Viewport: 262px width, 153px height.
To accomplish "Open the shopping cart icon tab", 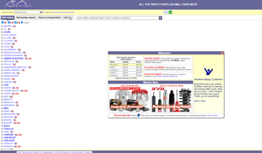I will [x=68, y=18].
